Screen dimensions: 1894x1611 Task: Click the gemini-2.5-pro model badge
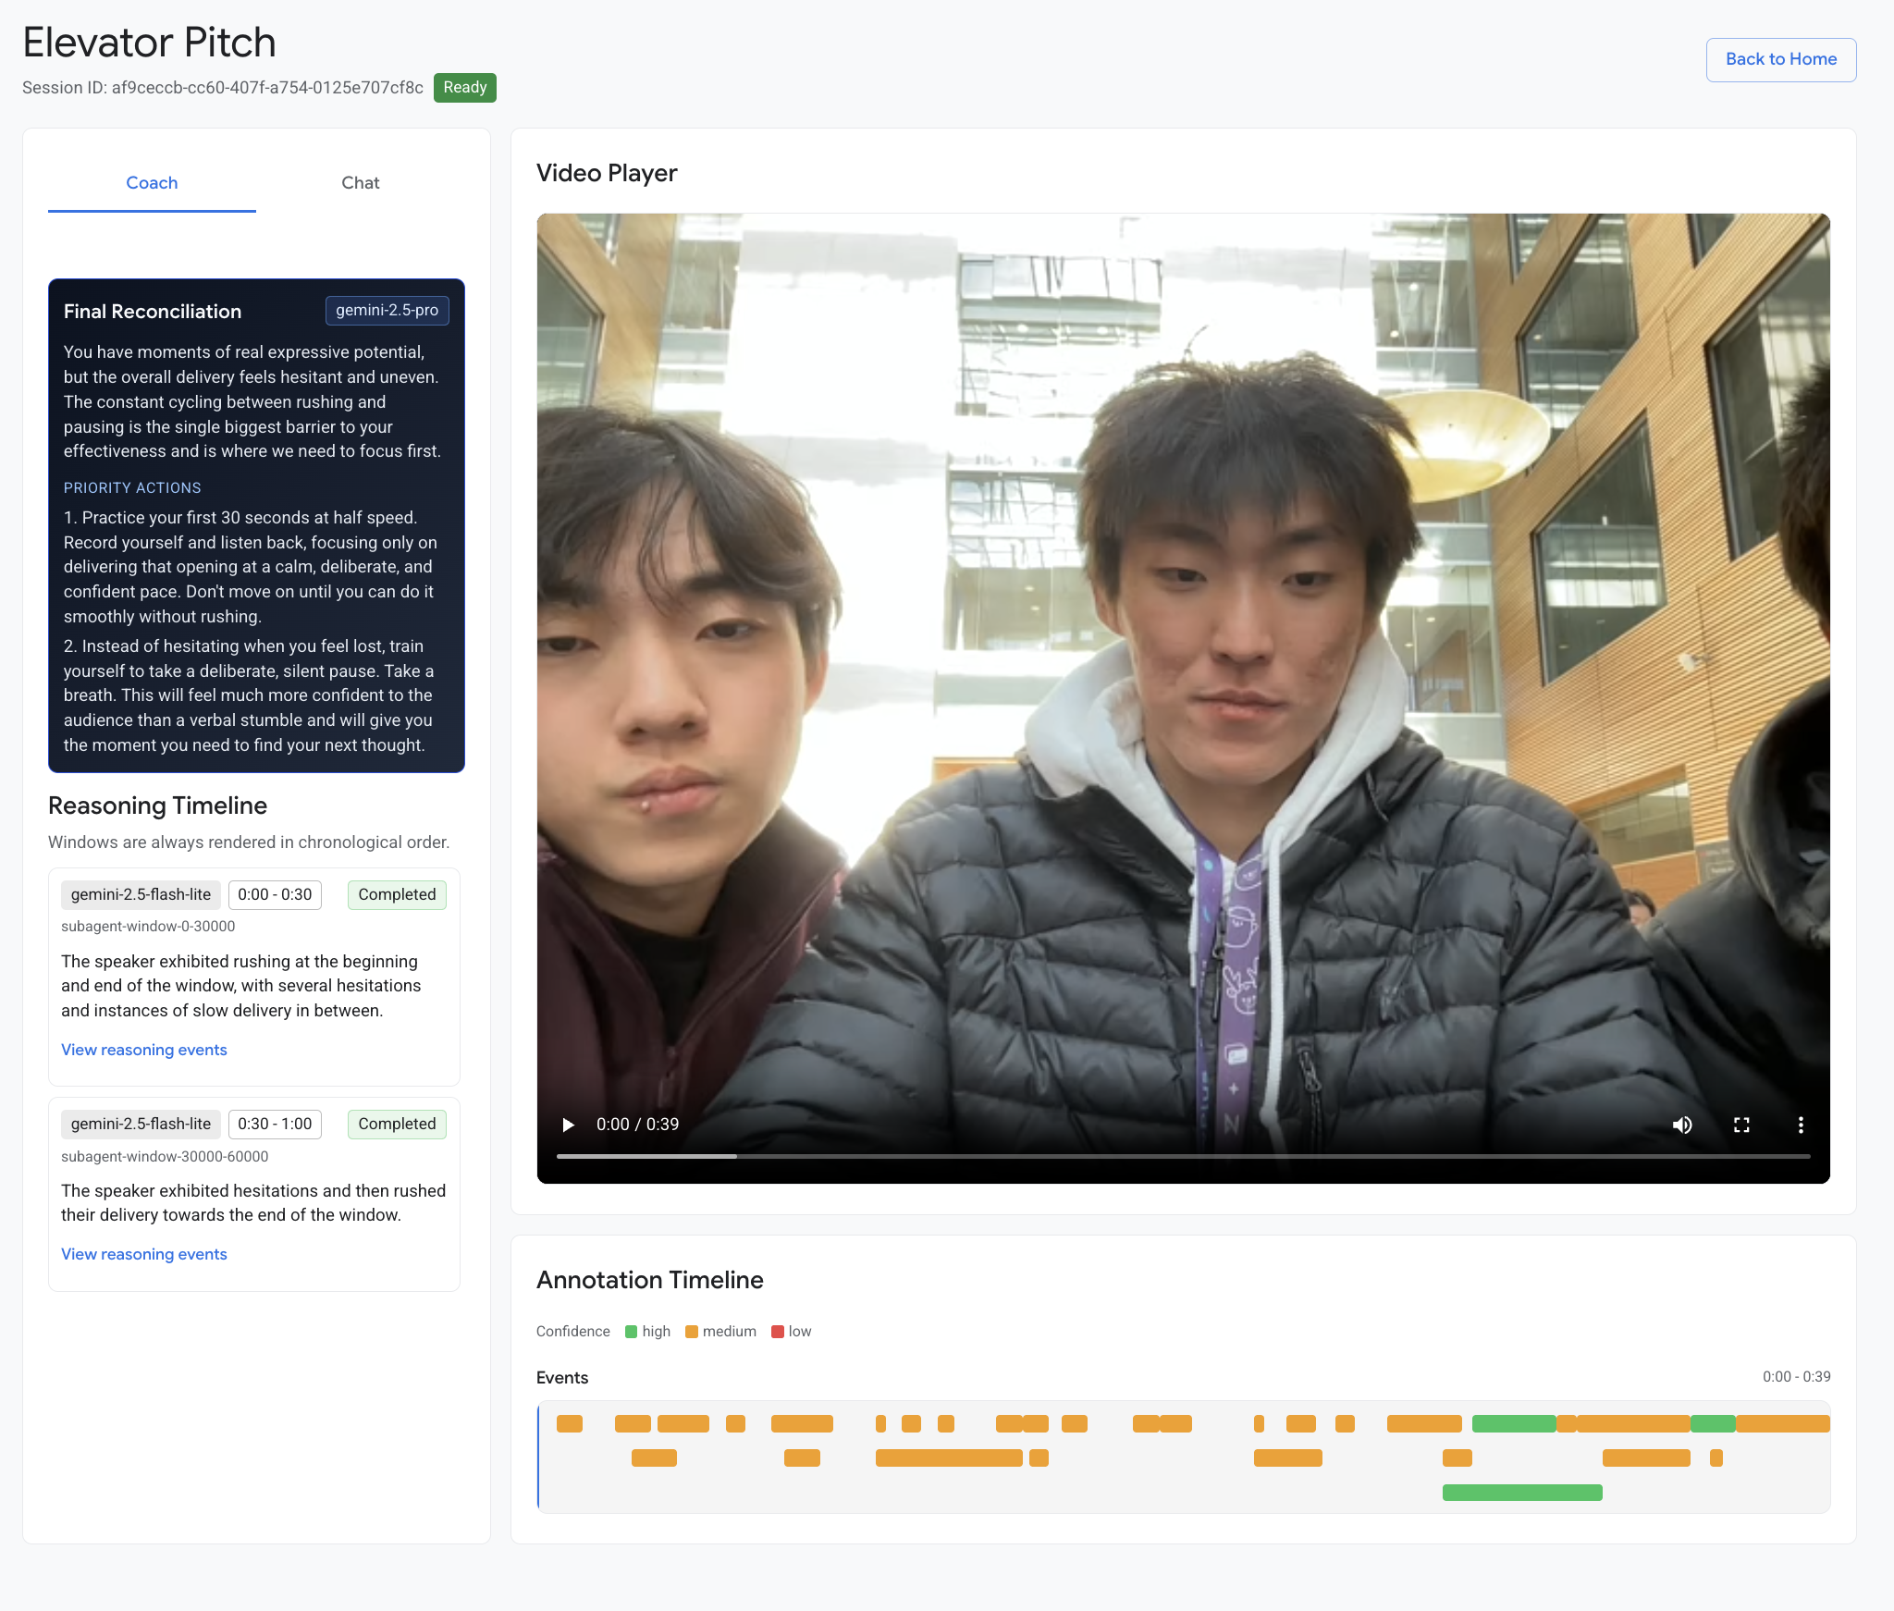(387, 311)
